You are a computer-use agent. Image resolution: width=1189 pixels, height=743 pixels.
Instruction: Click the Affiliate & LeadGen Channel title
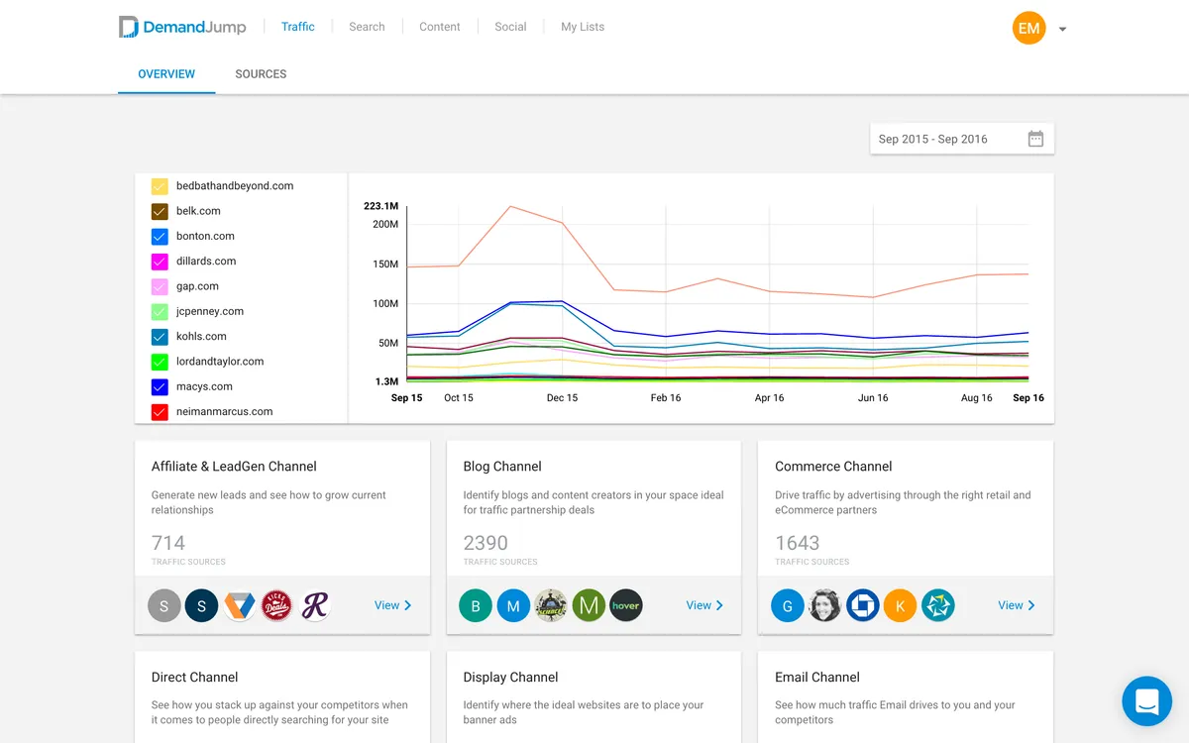pyautogui.click(x=234, y=467)
